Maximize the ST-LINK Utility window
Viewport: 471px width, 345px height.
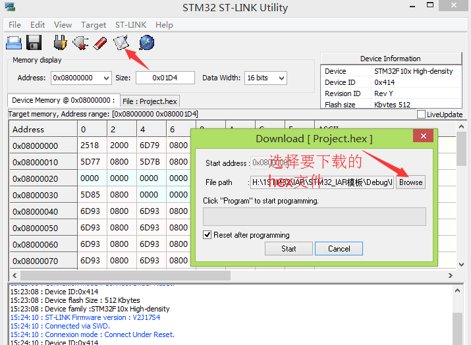point(430,5)
